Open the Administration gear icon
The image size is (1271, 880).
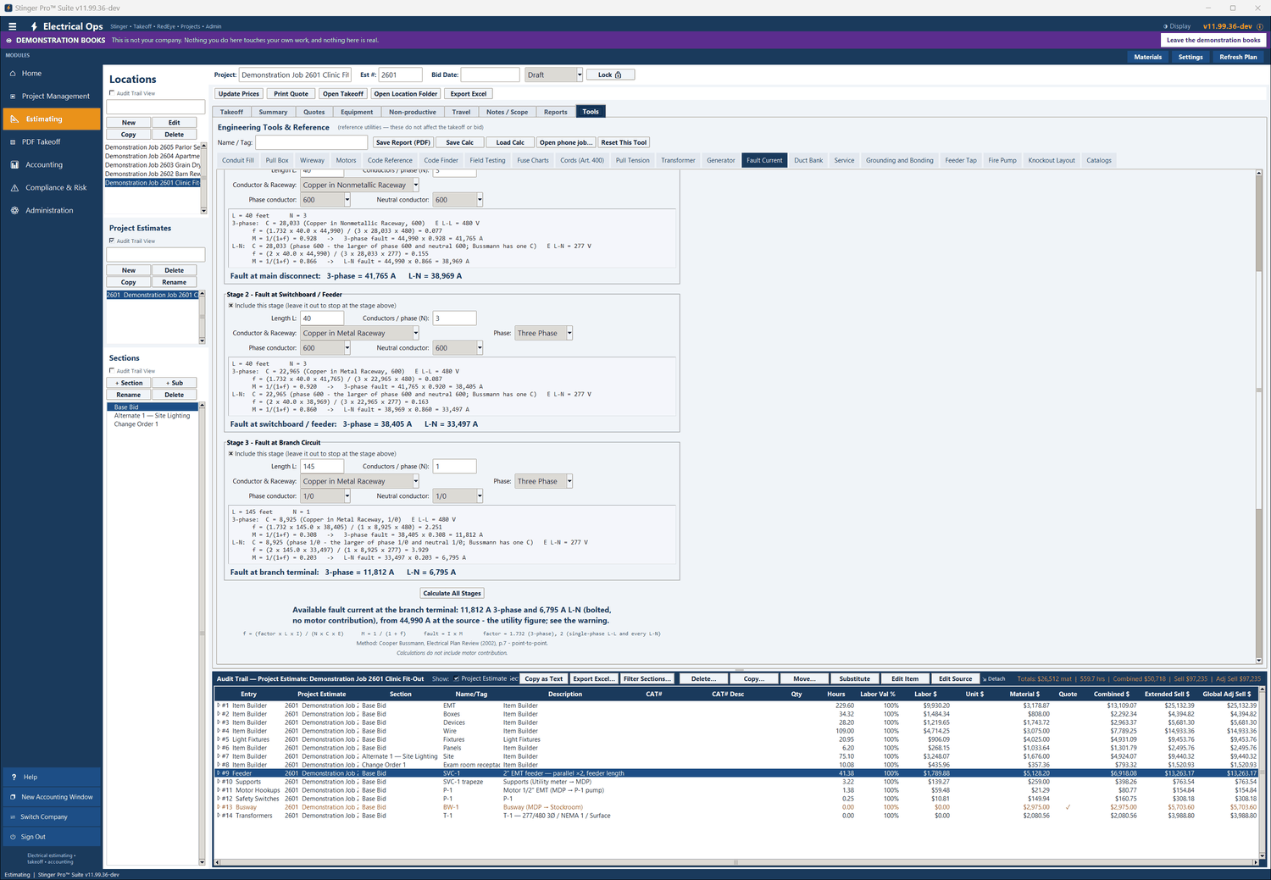14,211
